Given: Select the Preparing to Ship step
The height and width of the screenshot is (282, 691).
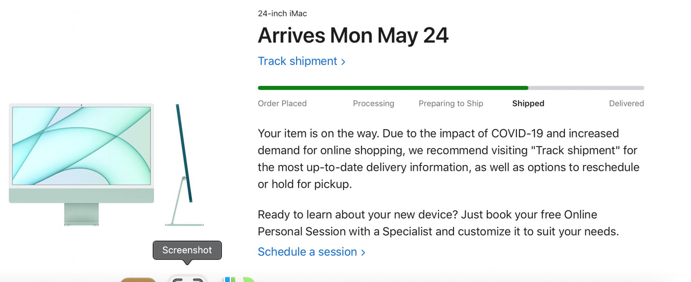Looking at the screenshot, I should [451, 104].
